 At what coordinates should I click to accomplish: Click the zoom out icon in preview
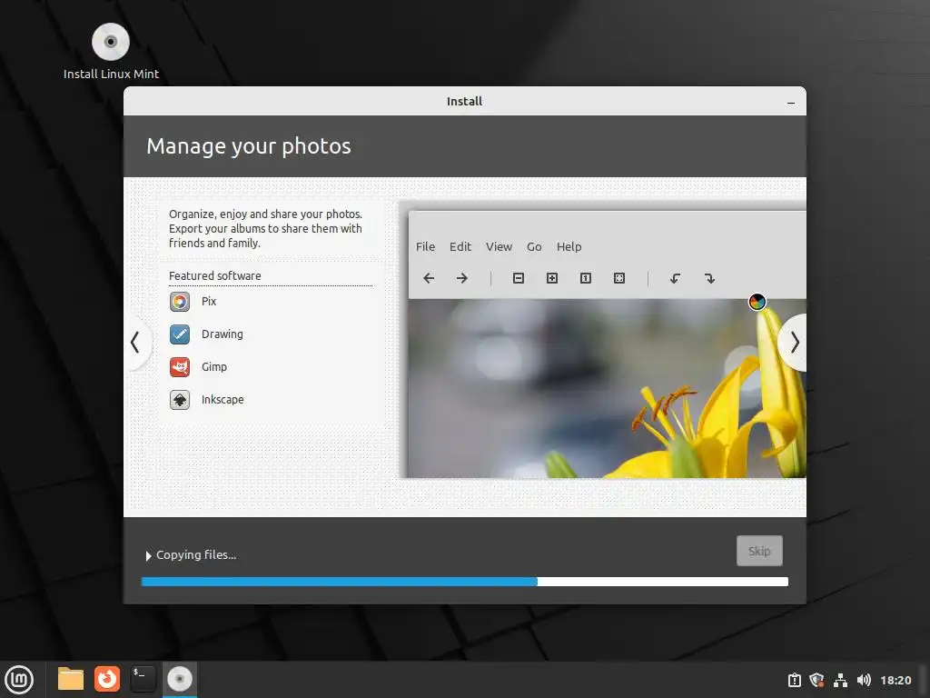[x=519, y=278]
